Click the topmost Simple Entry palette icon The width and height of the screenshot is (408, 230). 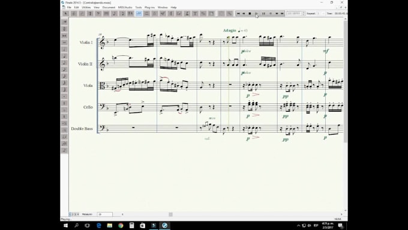point(64,22)
